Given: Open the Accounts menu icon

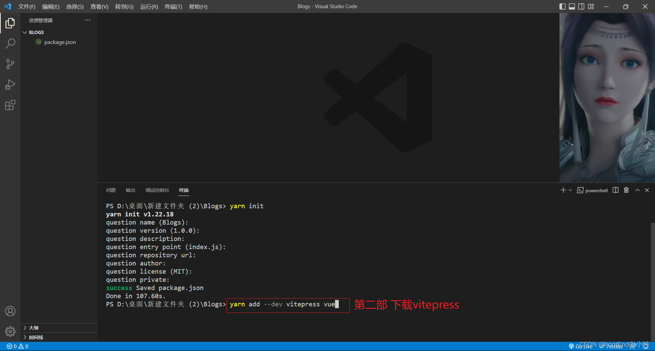Looking at the screenshot, I should (10, 311).
